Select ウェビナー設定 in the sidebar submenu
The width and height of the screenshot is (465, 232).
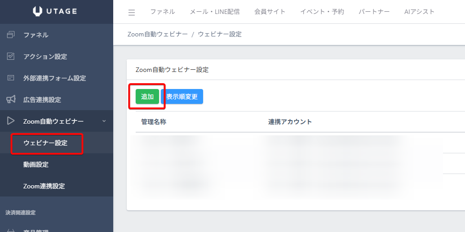tap(45, 143)
